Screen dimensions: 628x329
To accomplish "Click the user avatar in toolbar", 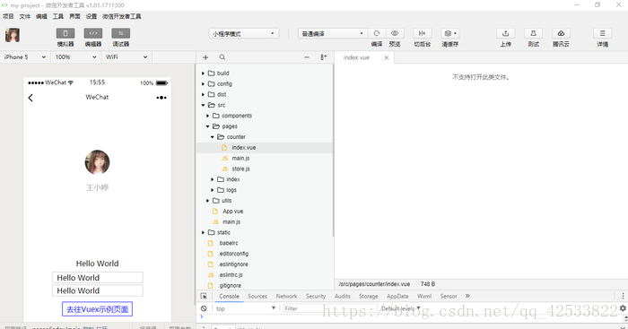I will (13, 35).
